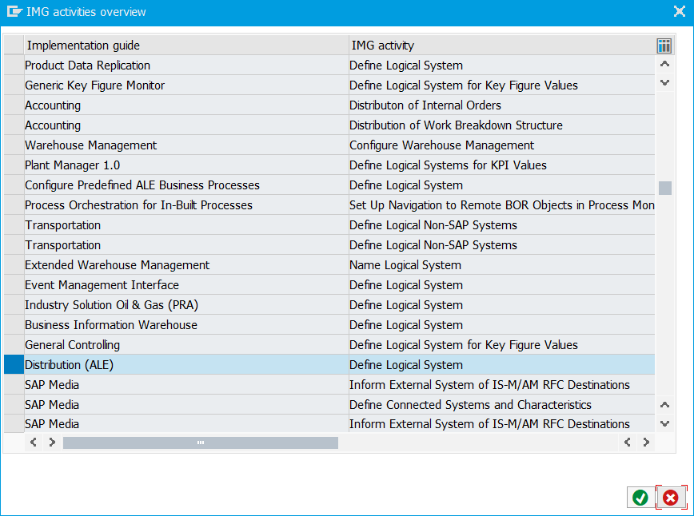Click 'Distributon of Internal Orders' cell
The height and width of the screenshot is (516, 694).
502,105
